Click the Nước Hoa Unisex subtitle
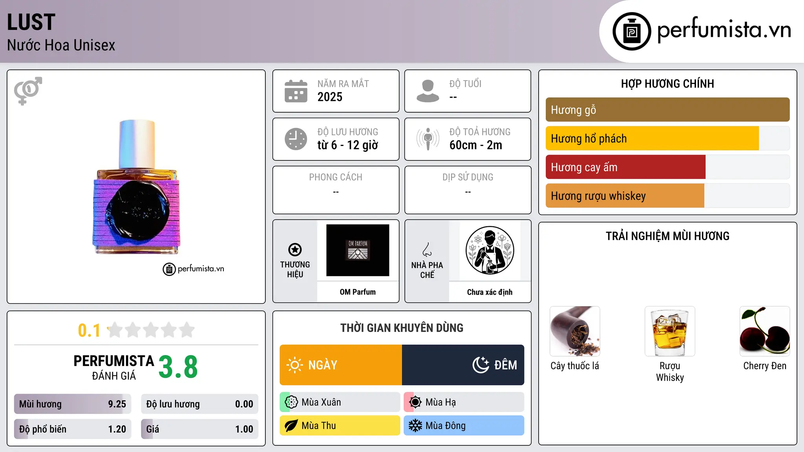The image size is (804, 452). (61, 46)
